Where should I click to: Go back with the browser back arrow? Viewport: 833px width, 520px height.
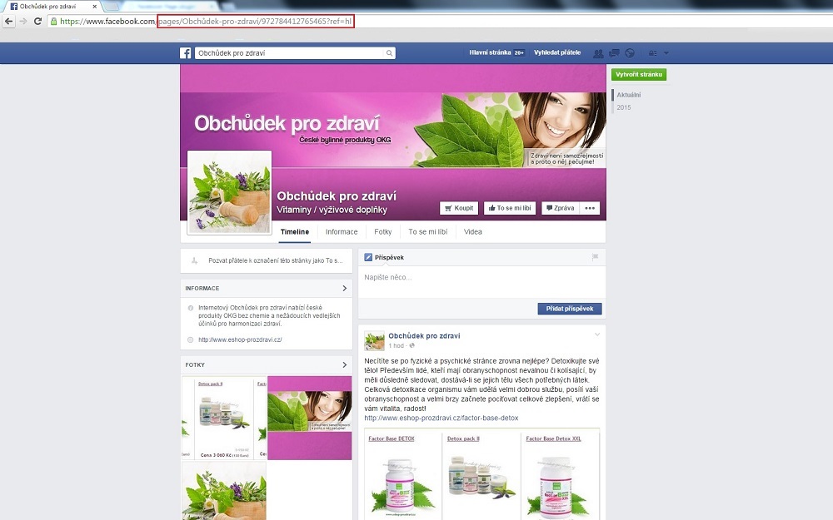click(x=8, y=21)
